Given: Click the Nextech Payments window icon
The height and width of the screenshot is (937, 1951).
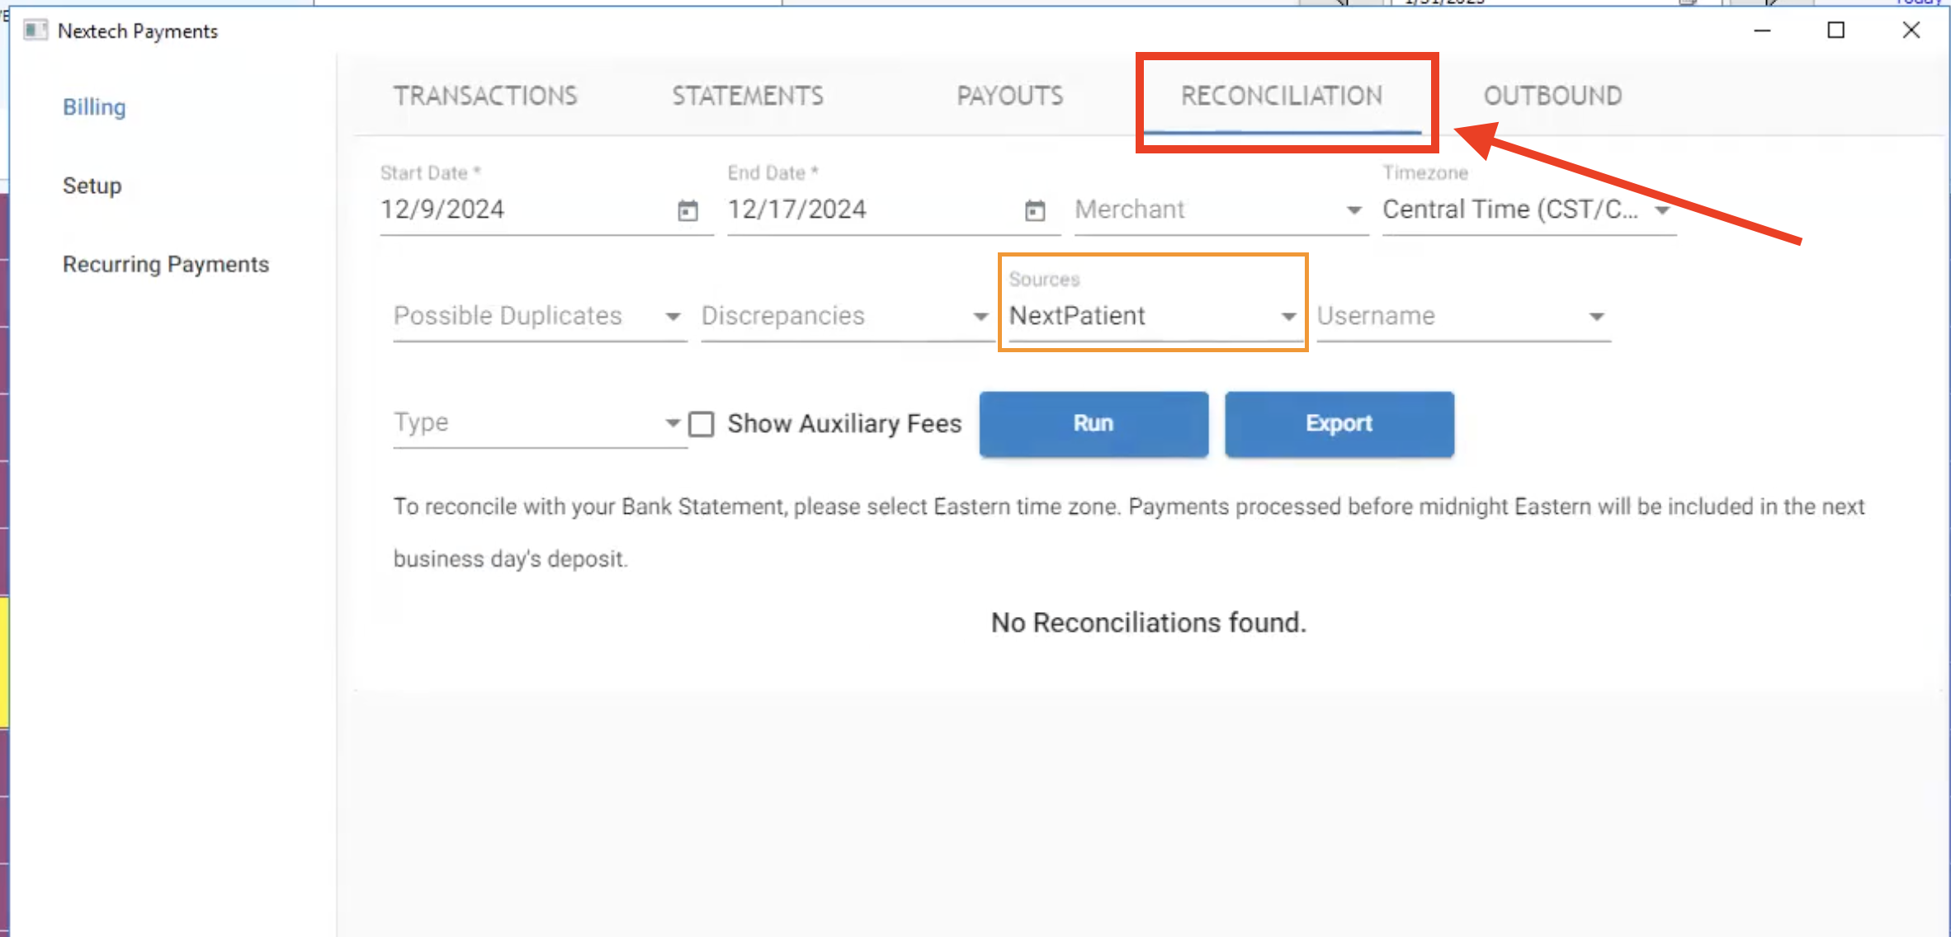Looking at the screenshot, I should pos(35,31).
